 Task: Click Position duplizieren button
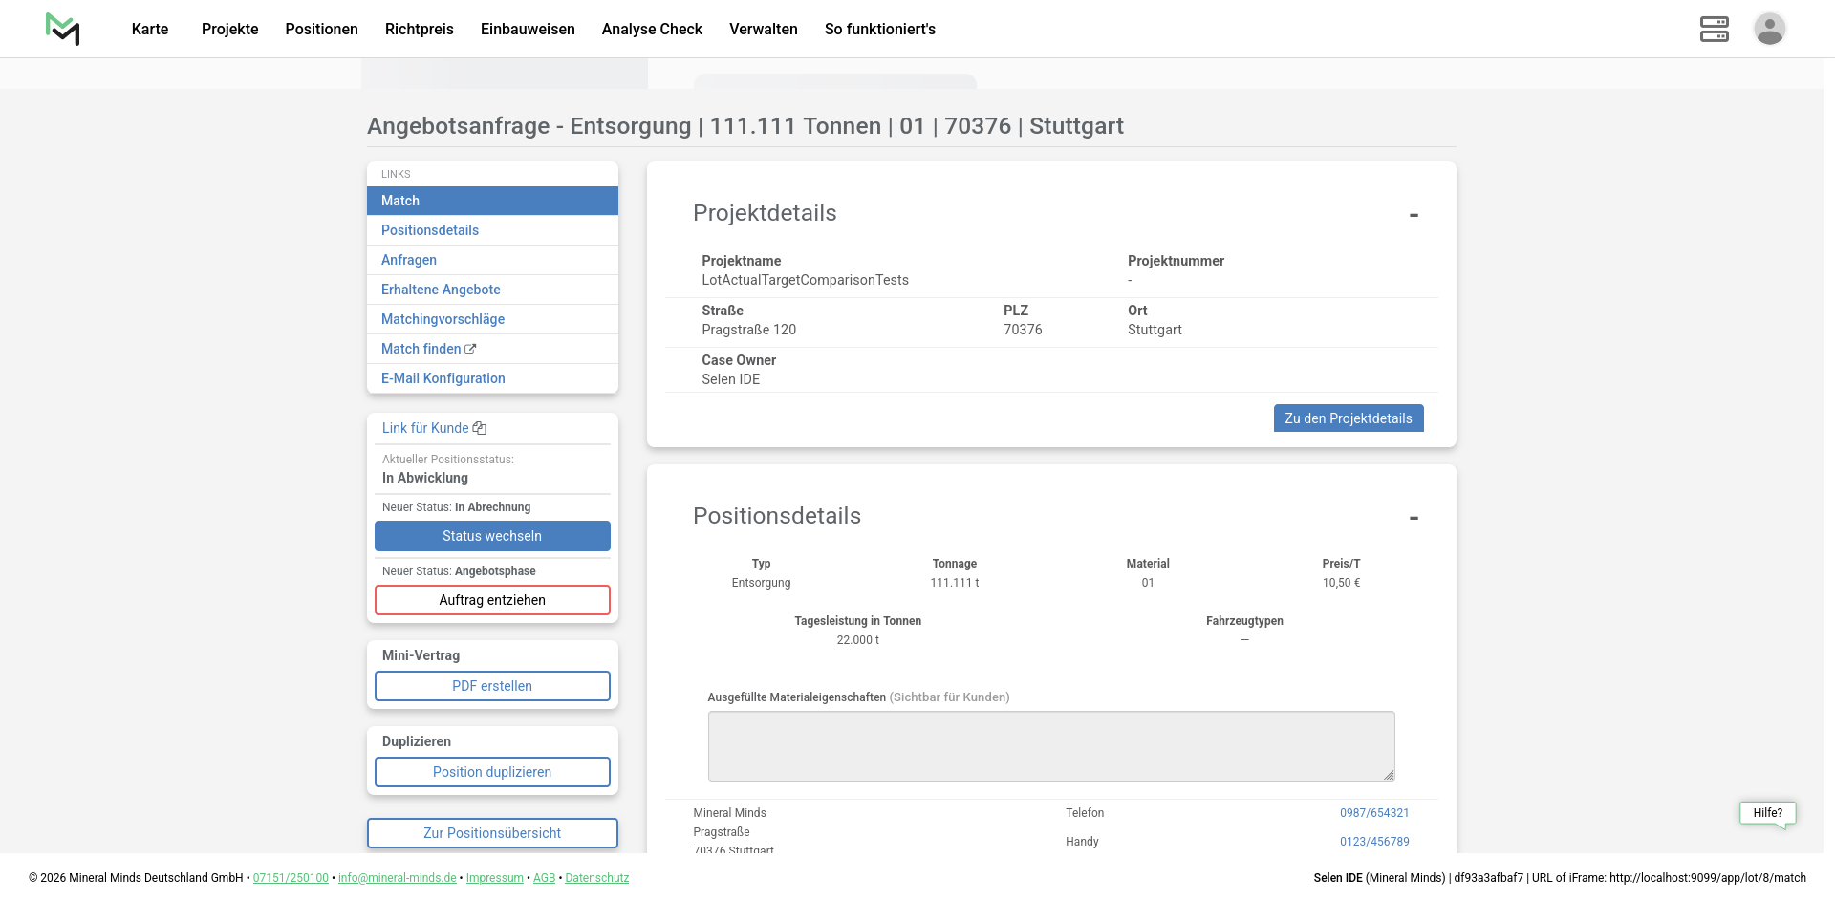tap(492, 772)
